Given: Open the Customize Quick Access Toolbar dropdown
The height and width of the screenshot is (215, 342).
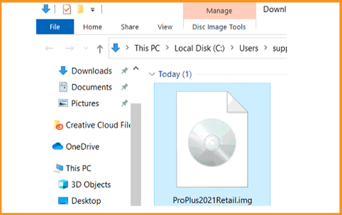Looking at the screenshot, I should pos(93,10).
